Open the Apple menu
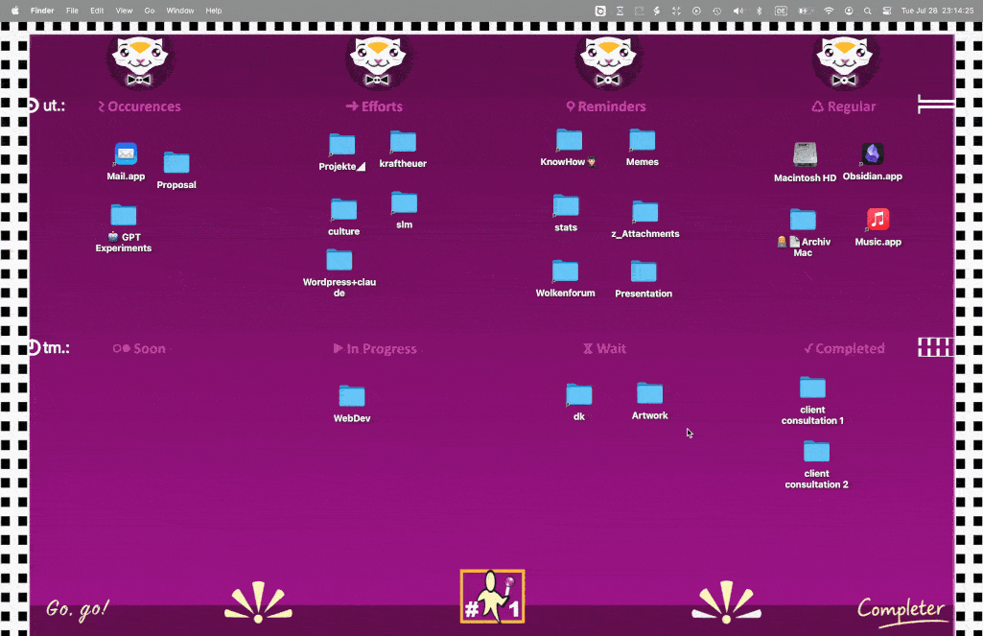 tap(15, 11)
